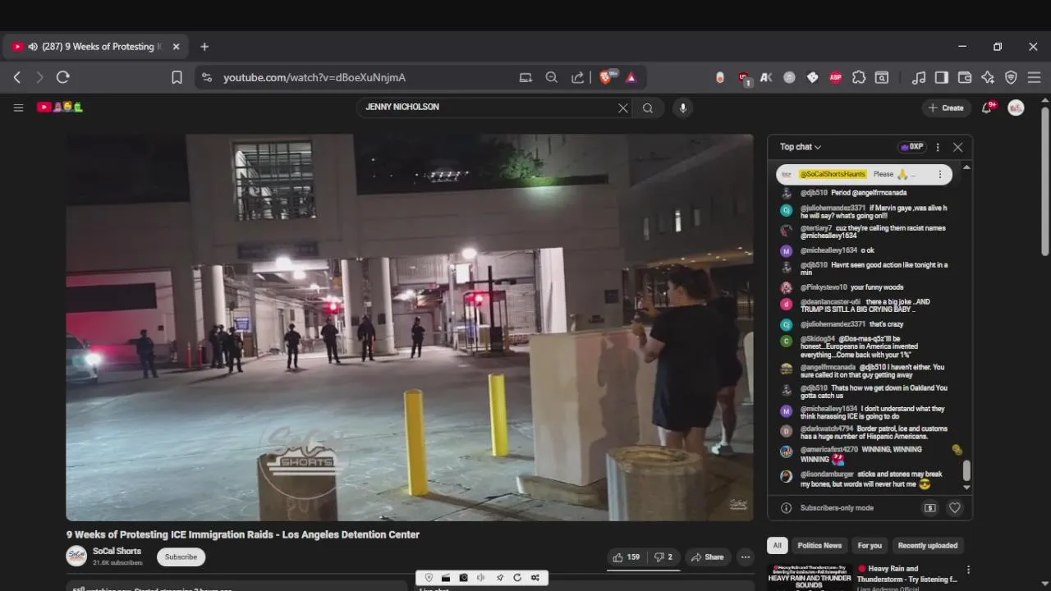Screen dimensions: 1051x591
Task: Open the zoom magnifier in address bar
Action: point(552,77)
